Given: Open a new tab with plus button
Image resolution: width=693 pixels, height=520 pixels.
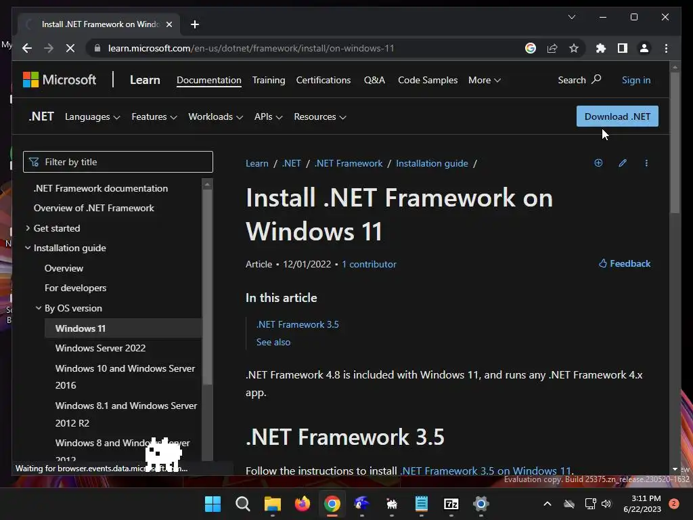Looking at the screenshot, I should (195, 24).
